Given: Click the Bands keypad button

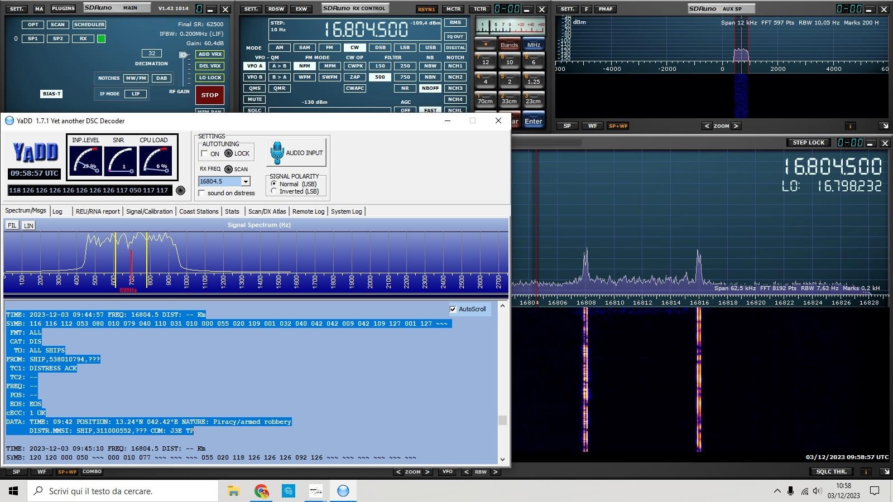Looking at the screenshot, I should 509,45.
